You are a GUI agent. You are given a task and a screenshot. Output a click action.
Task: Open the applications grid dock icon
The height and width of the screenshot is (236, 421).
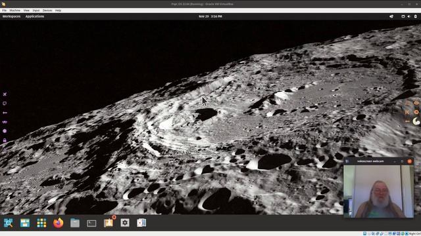(41, 223)
